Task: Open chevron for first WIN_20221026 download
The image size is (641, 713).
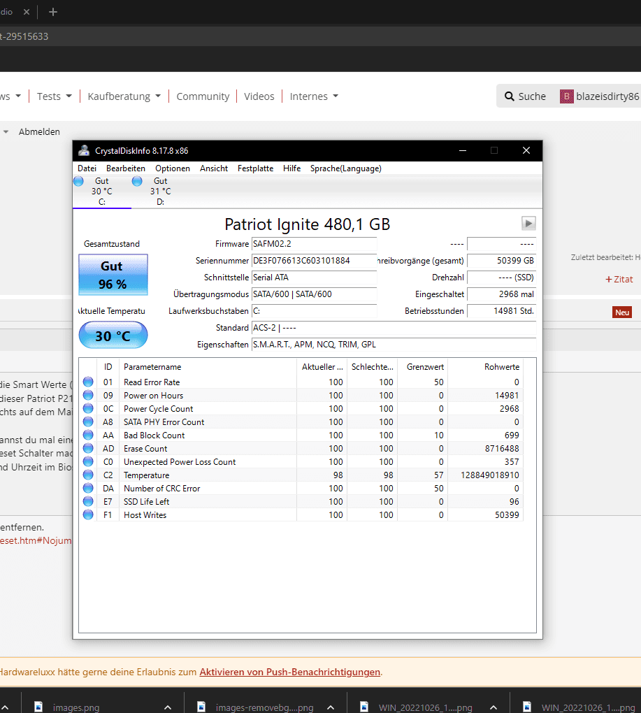Action: point(494,707)
